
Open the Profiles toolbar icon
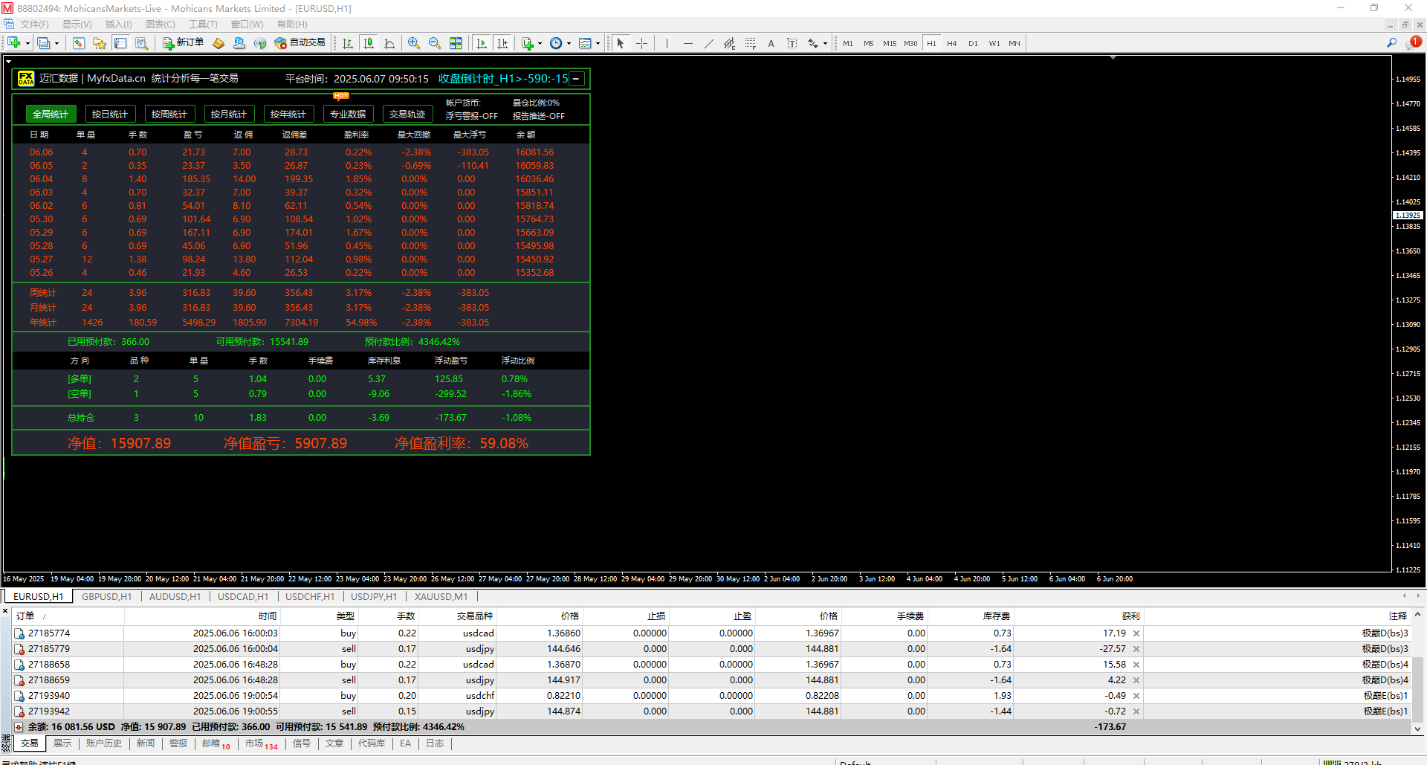[x=44, y=43]
